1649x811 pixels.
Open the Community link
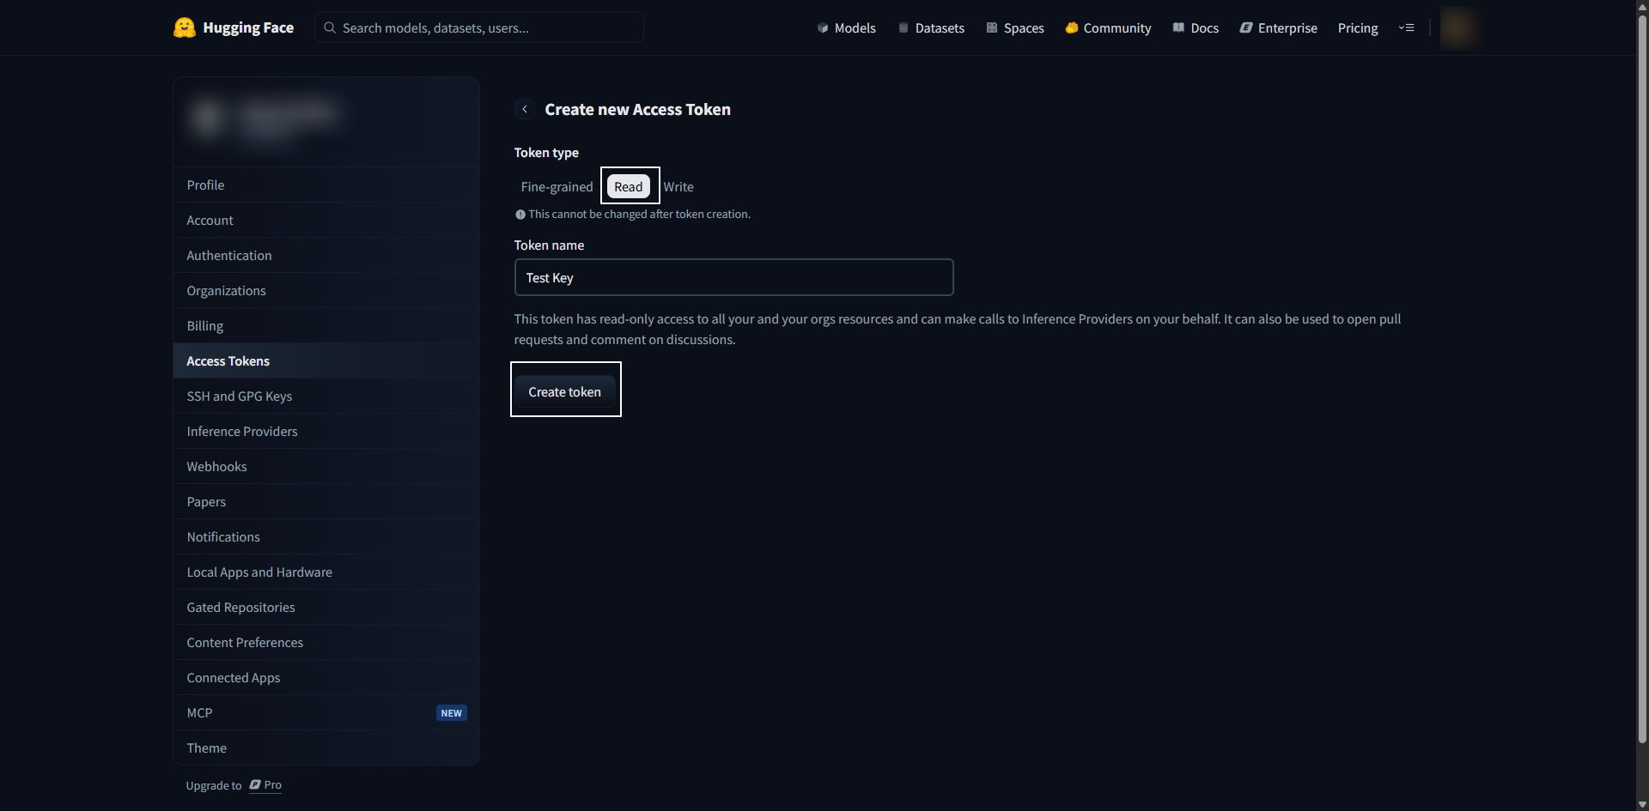click(x=1108, y=27)
